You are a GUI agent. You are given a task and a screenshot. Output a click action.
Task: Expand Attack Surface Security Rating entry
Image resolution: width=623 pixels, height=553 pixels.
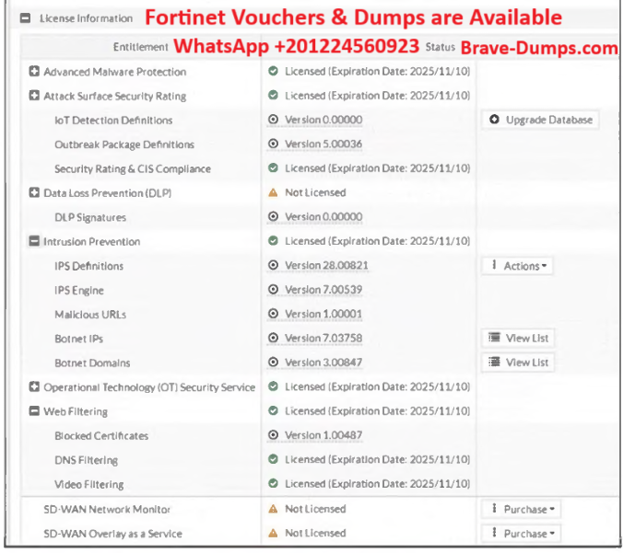(x=34, y=96)
